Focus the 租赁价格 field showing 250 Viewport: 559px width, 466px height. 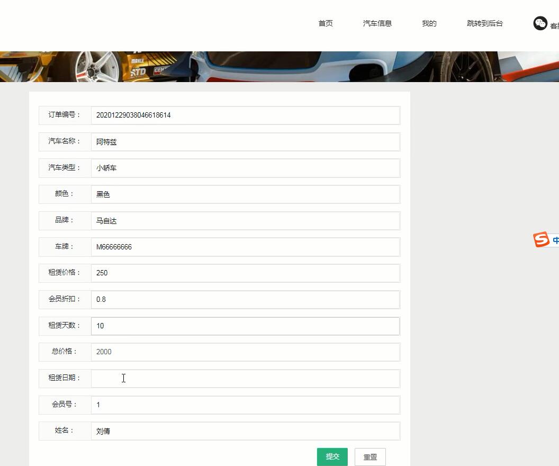pyautogui.click(x=245, y=273)
